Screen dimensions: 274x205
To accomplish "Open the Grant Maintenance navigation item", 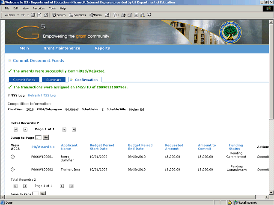I will (62, 48).
